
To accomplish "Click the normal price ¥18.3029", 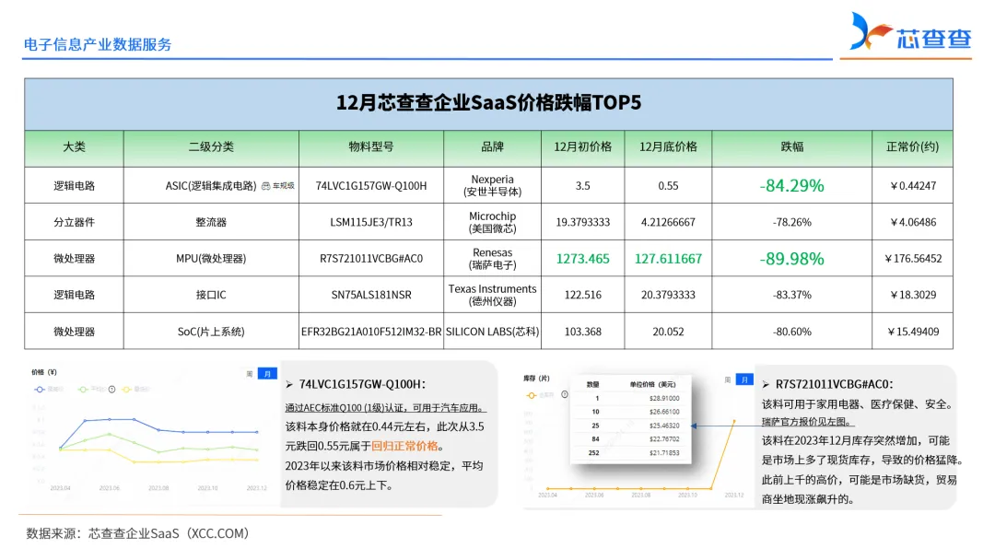I will (x=912, y=295).
